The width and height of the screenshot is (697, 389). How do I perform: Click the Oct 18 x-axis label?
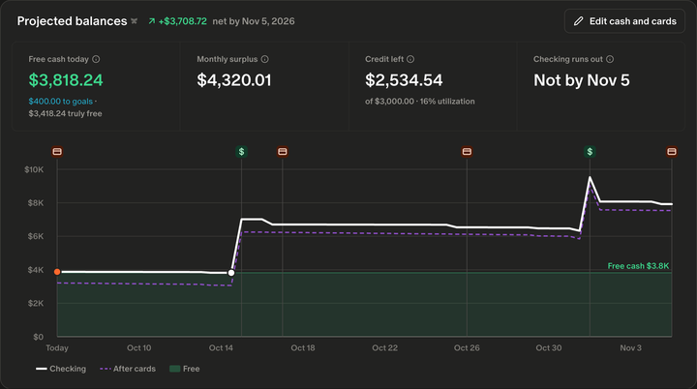point(303,347)
